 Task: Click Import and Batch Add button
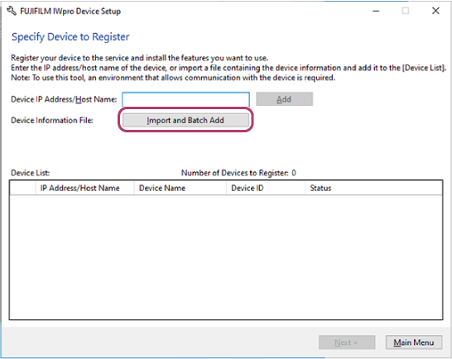click(x=185, y=120)
